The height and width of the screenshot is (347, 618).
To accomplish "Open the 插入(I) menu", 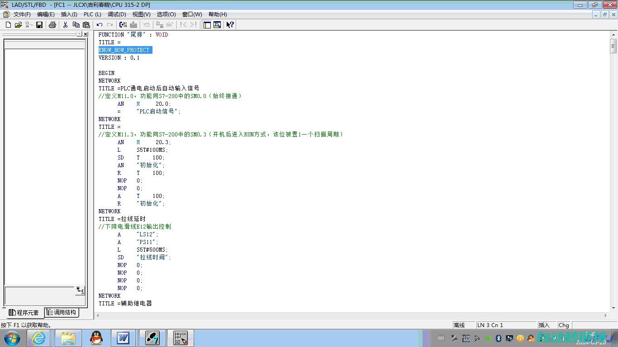I will (69, 14).
